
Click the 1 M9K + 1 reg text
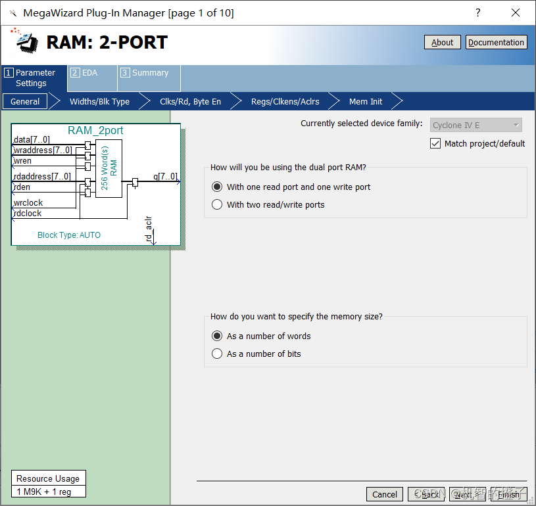[x=44, y=492]
